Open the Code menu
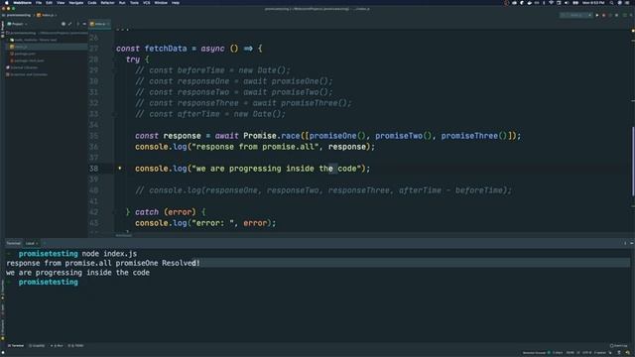Image resolution: width=635 pixels, height=357 pixels. pos(92,3)
